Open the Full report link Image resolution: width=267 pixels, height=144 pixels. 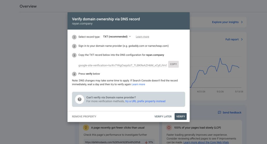pyautogui.click(x=232, y=39)
